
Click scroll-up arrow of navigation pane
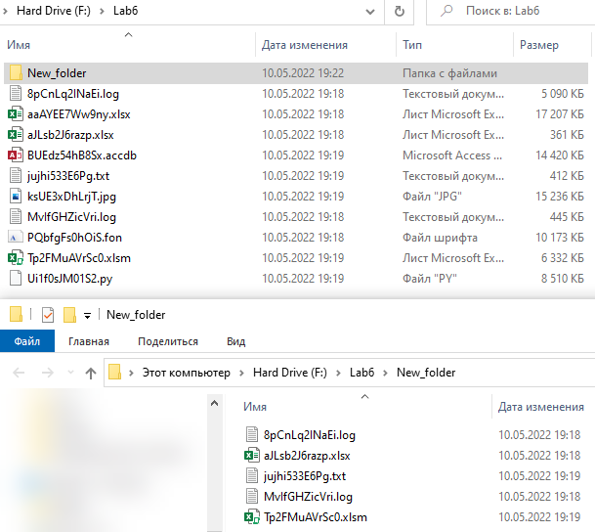214,403
